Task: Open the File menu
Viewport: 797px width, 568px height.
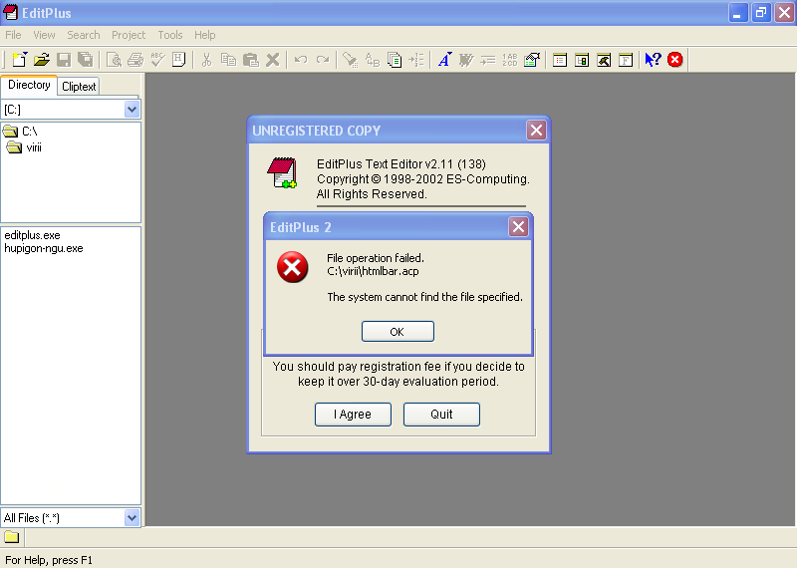Action: pos(13,35)
